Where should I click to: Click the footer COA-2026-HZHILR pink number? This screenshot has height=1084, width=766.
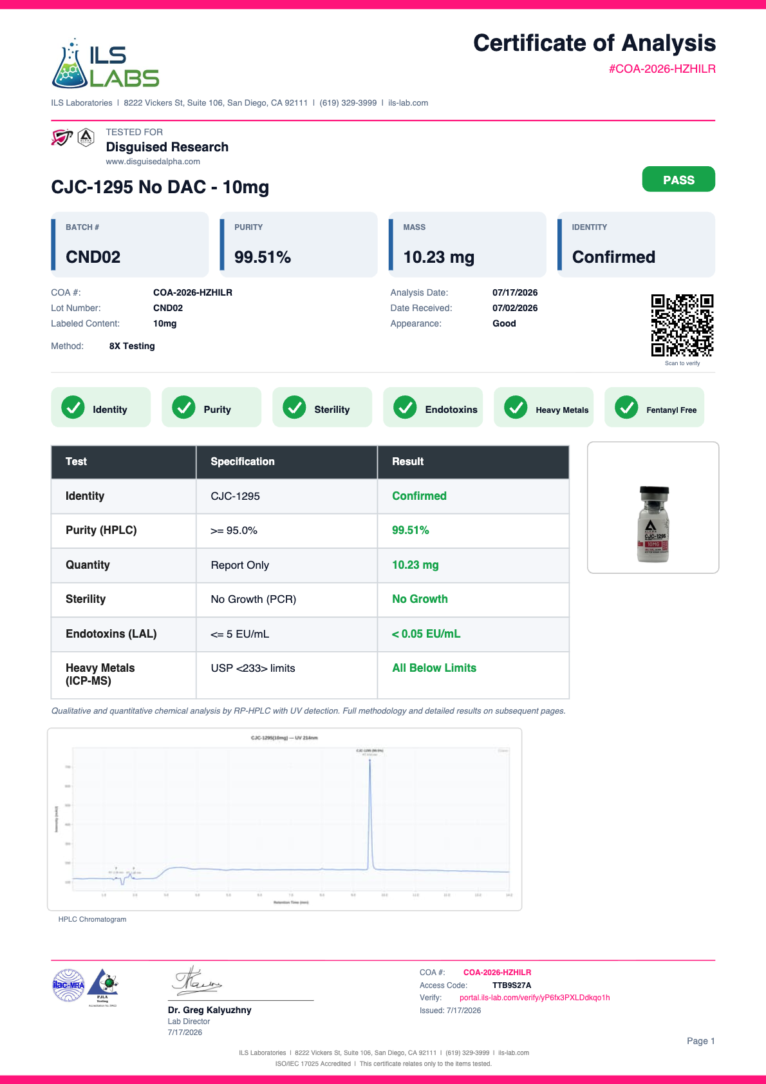(x=498, y=973)
